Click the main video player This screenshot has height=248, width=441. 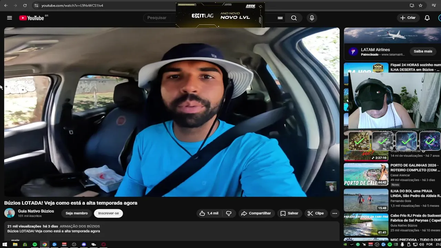[172, 112]
